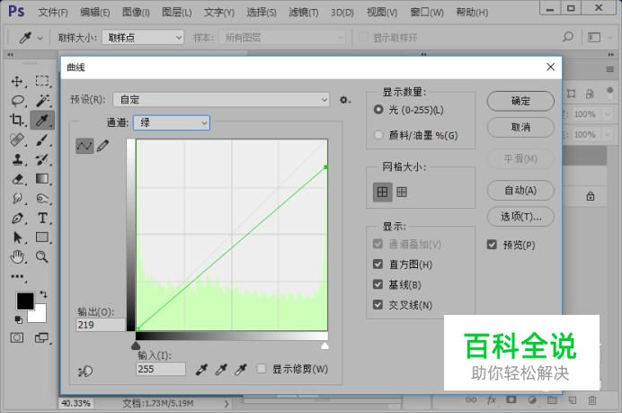Select the Brush tool
Viewport: 622px width, 413px height.
click(x=42, y=139)
